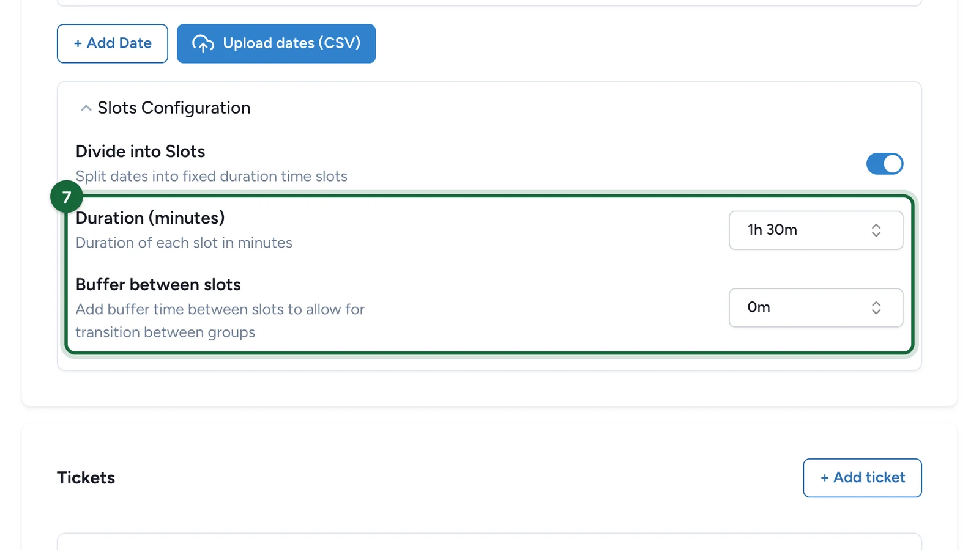Disable the Divide into Slots switch
Viewport: 979px width, 550px height.
click(884, 164)
